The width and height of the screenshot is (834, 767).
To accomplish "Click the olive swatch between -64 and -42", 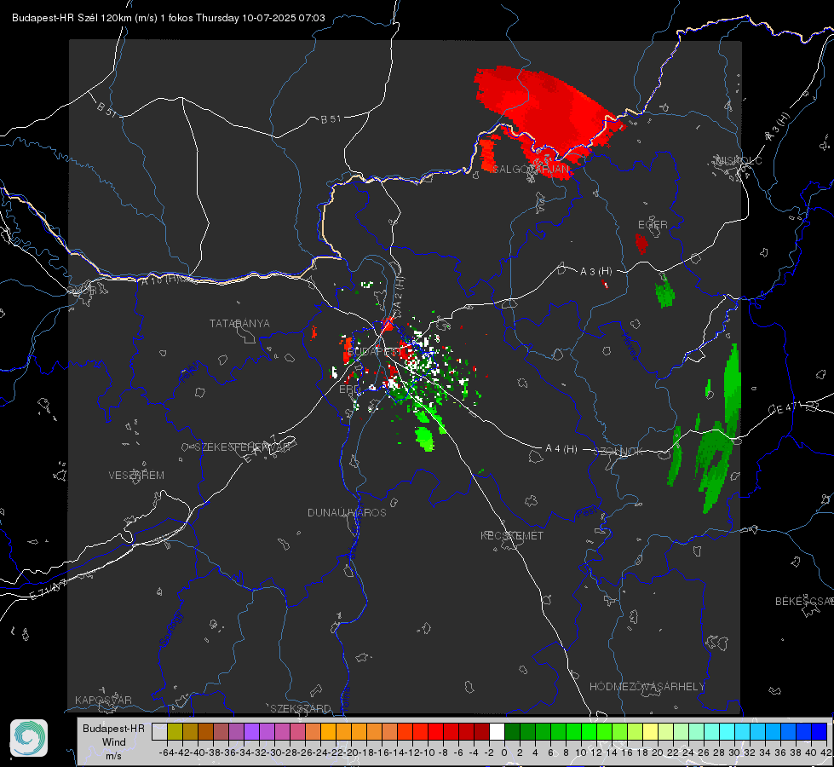I will click(175, 731).
